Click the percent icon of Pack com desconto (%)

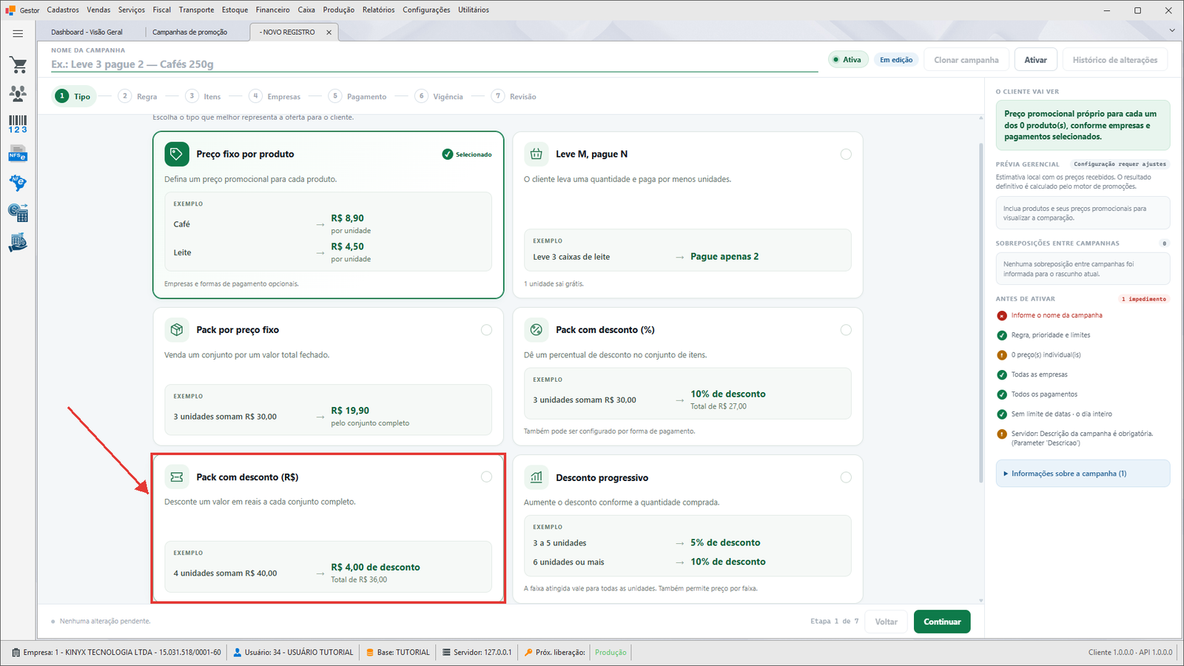(536, 330)
